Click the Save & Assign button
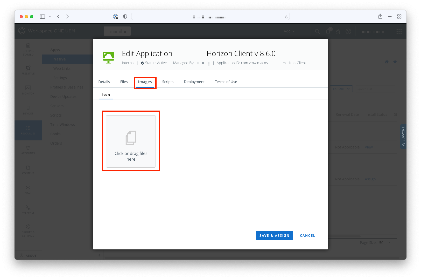421x279 pixels. 274,235
